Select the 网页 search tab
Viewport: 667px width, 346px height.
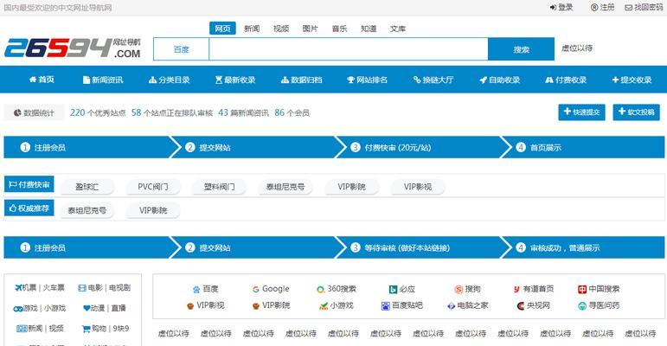(222, 29)
